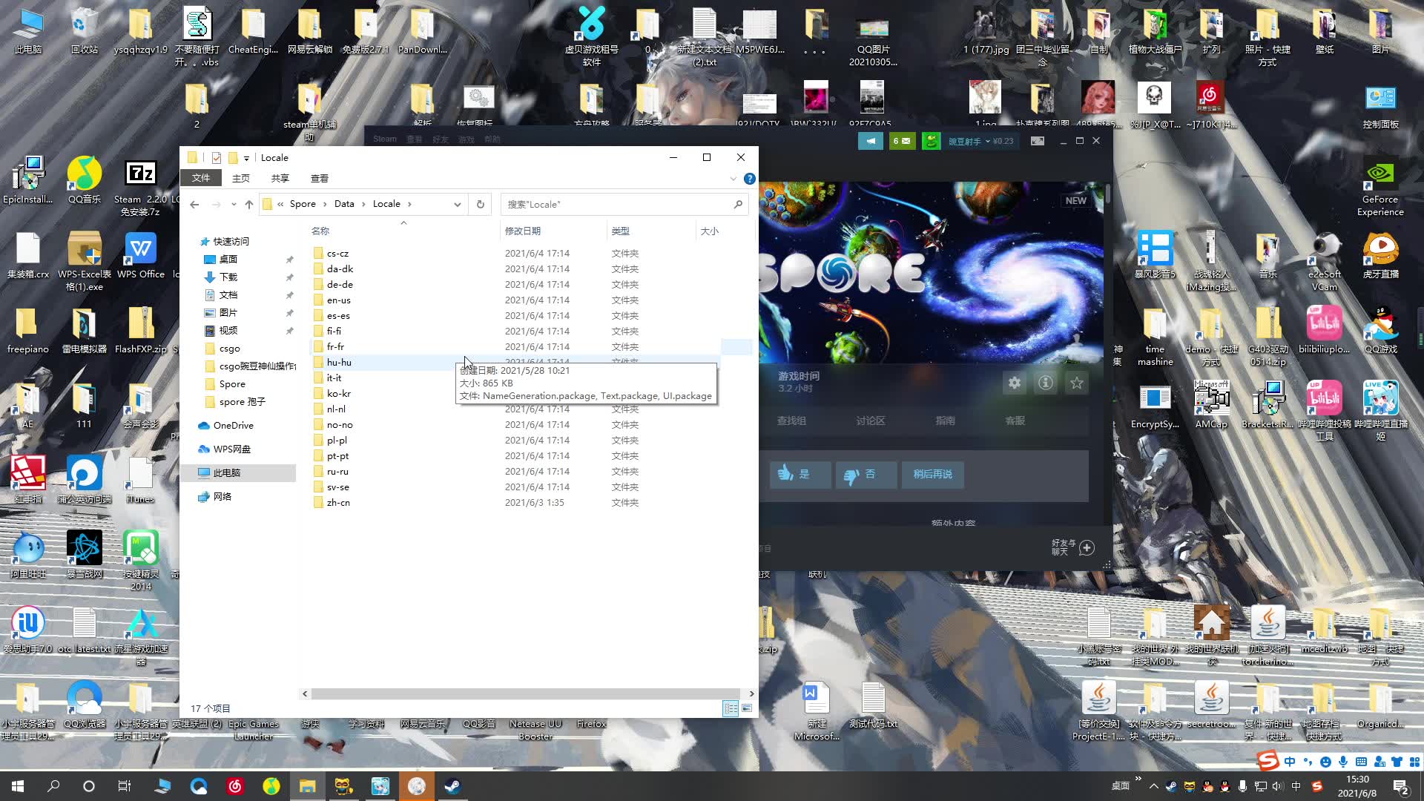Select the de-de folder
The width and height of the screenshot is (1424, 801).
(340, 284)
